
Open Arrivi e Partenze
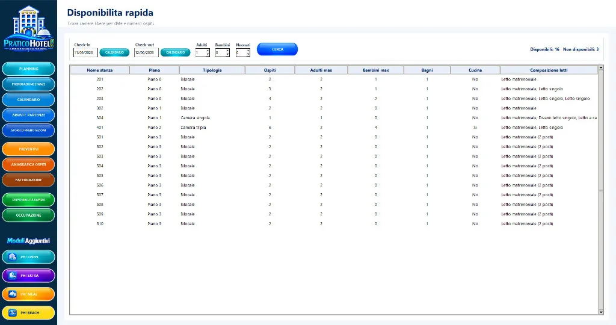click(28, 115)
